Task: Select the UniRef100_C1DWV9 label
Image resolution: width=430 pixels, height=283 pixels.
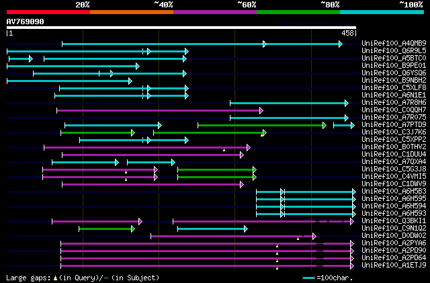Action: pyautogui.click(x=394, y=184)
